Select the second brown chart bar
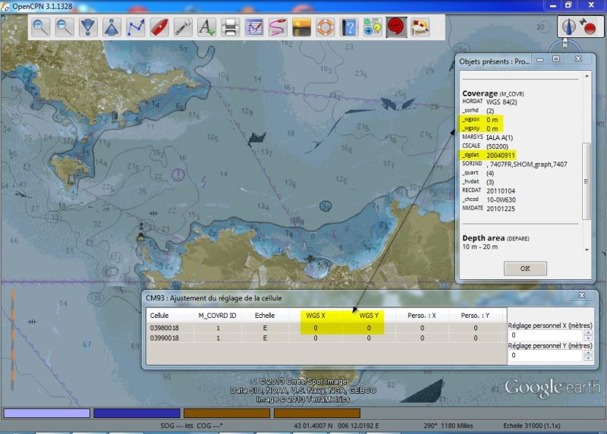The height and width of the screenshot is (434, 607). pos(317,413)
